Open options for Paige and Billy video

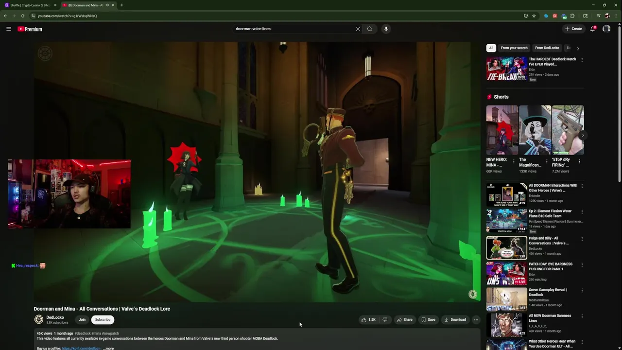coord(582,239)
